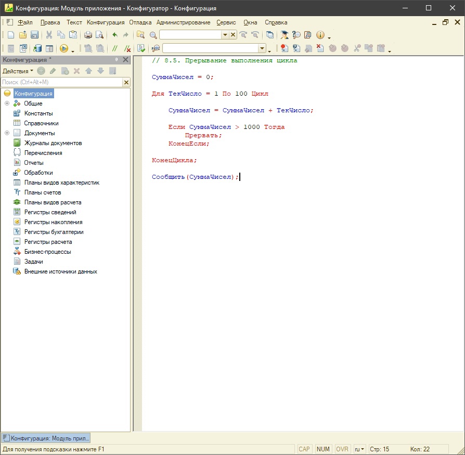465x455 pixels.
Task: Select Регистры сведений in the tree
Action: [50, 212]
